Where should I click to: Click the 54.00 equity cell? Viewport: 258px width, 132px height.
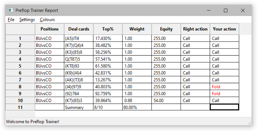166,101
